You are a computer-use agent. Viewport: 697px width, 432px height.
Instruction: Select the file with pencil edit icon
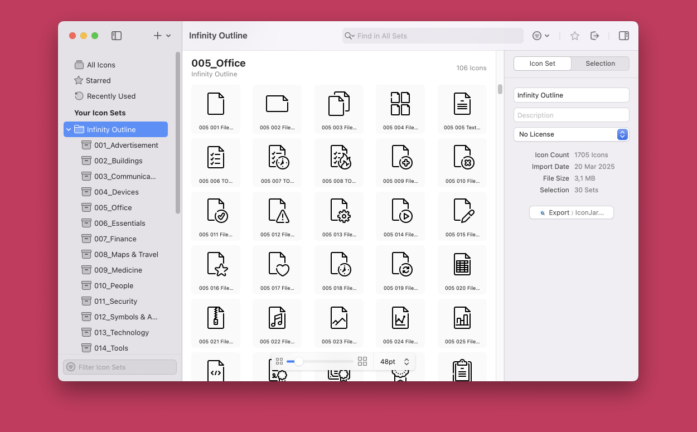pos(462,211)
